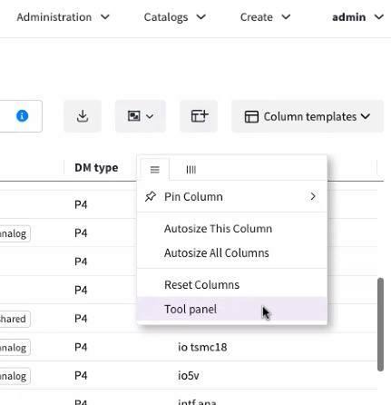Open the image view dropdown button
This screenshot has width=391, height=405.
click(141, 116)
